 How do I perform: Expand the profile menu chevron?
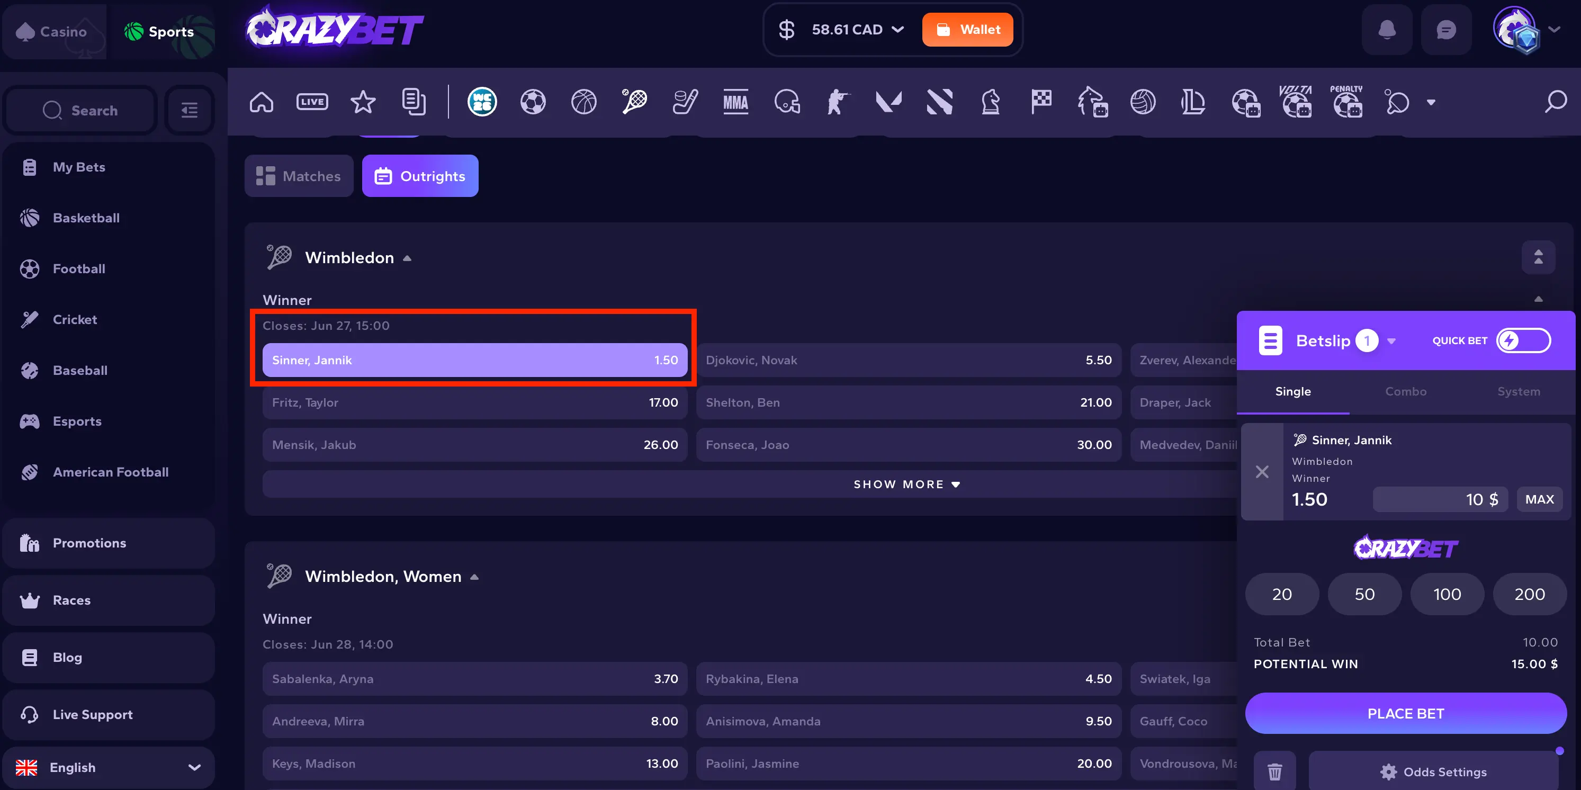tap(1554, 30)
